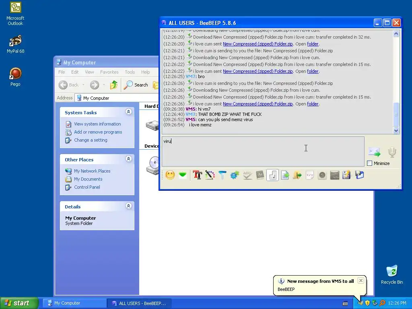Open the Tools menu in My Computer
Image resolution: width=412 pixels, height=309 pixels.
point(130,72)
